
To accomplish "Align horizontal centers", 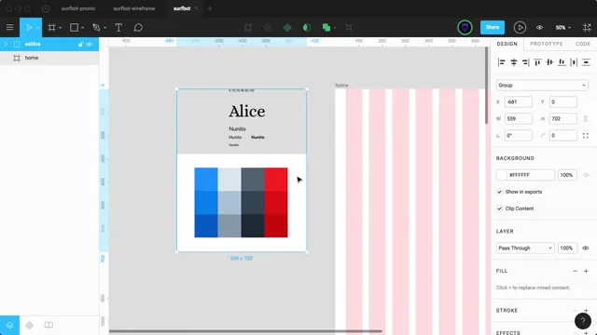I will pyautogui.click(x=514, y=62).
